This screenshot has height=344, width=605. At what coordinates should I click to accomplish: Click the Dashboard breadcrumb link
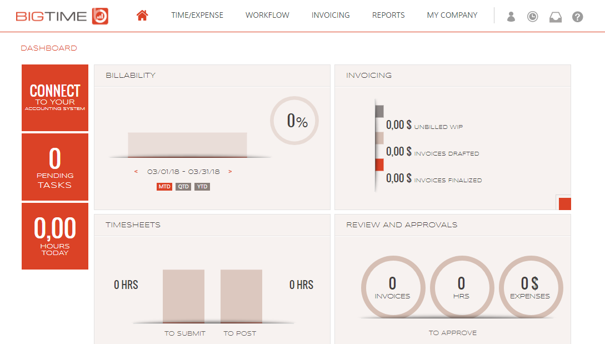point(49,48)
